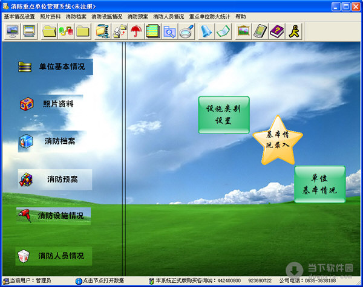Select 消防预案 in the left sidebar
The width and height of the screenshot is (363, 287).
pyautogui.click(x=55, y=179)
